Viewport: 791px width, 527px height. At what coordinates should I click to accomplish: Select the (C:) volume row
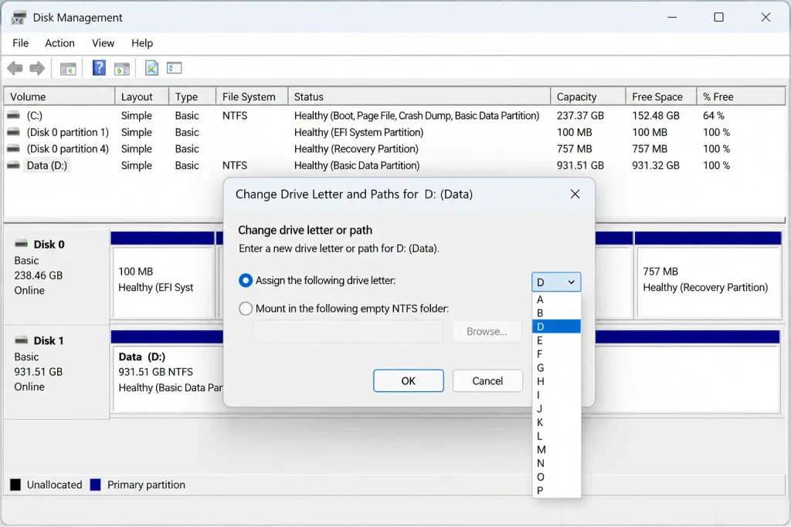395,116
